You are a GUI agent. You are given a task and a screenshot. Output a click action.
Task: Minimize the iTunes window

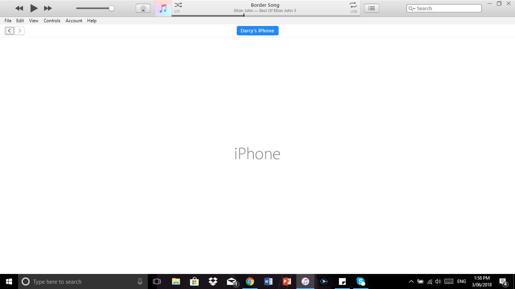(x=490, y=3)
